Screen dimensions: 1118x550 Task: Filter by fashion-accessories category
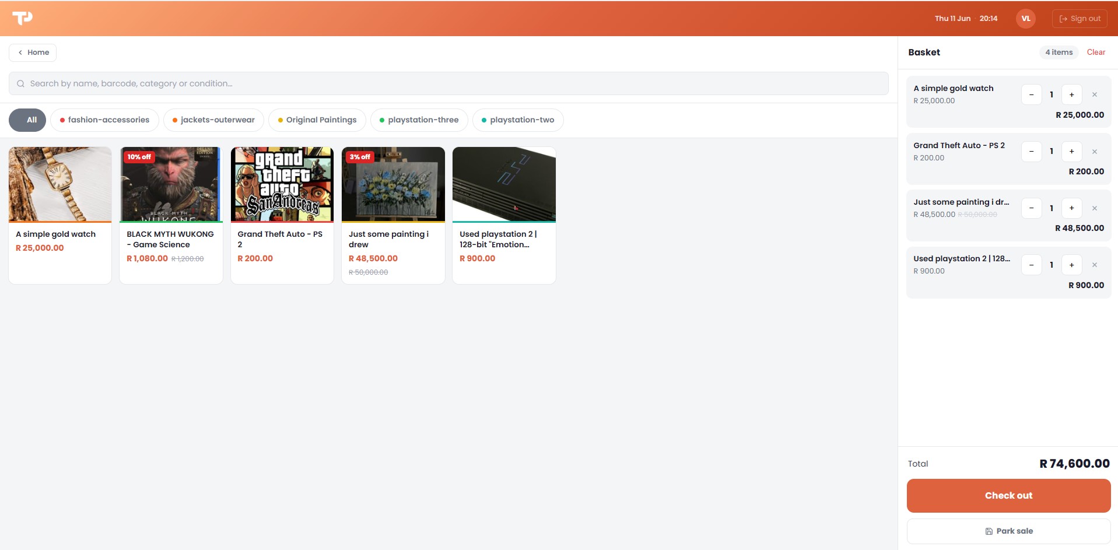point(104,120)
